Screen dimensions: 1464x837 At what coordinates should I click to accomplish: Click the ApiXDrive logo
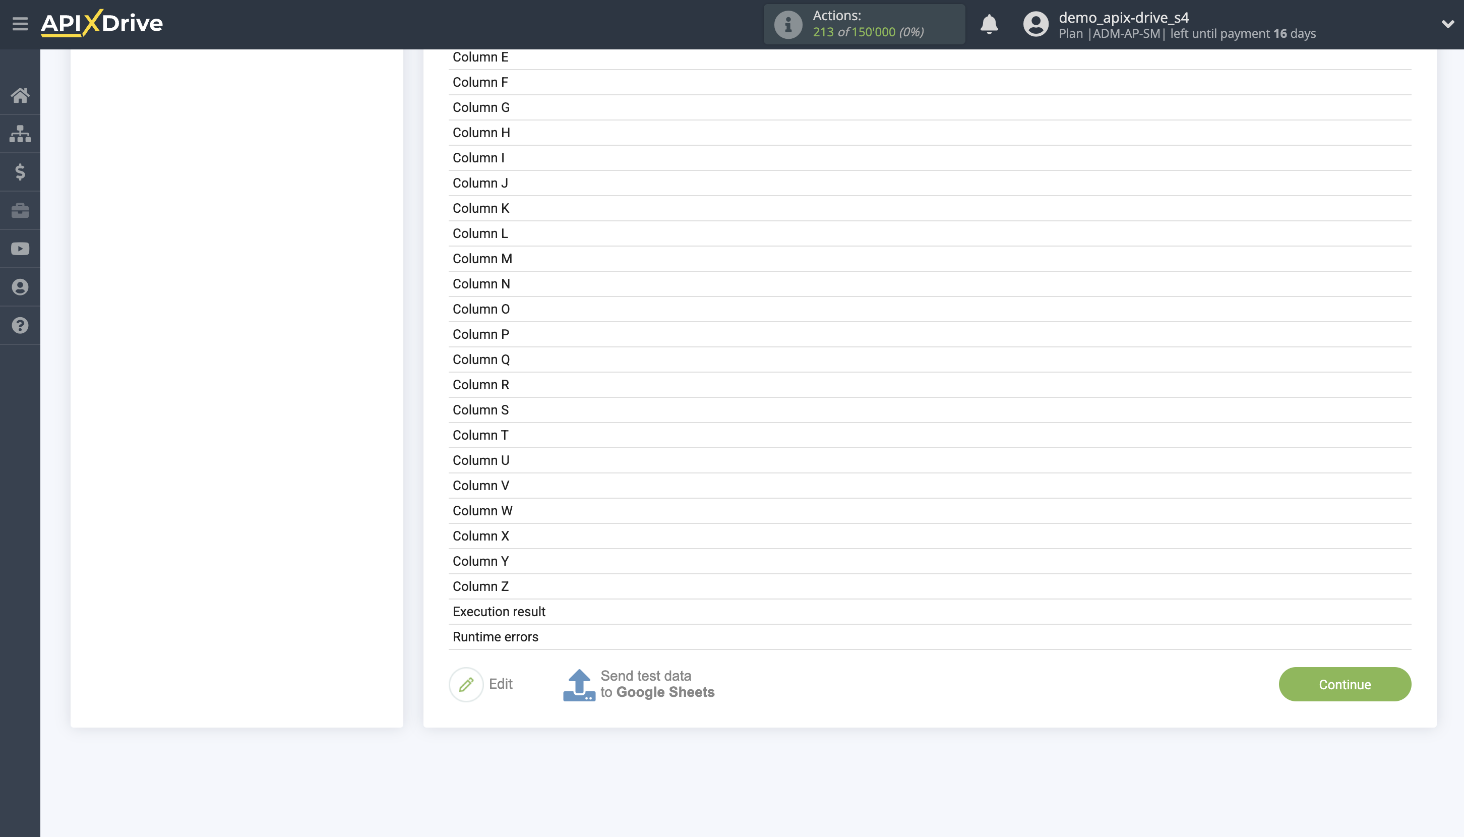click(101, 24)
